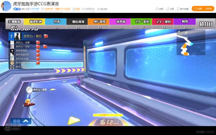Click the 虎牙宋其蔚 ranking row

tap(25, 51)
